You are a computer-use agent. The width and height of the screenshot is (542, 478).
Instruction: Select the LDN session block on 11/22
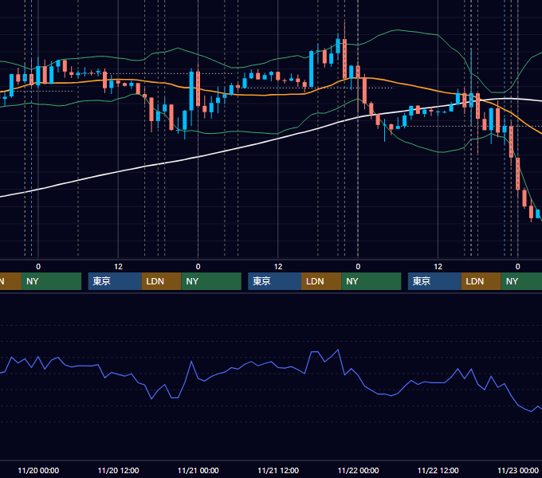481,281
